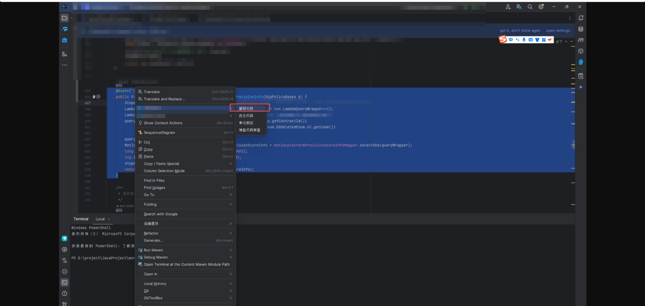Expand the Git submenu
Screen dimensions: 645x306
tap(146, 291)
